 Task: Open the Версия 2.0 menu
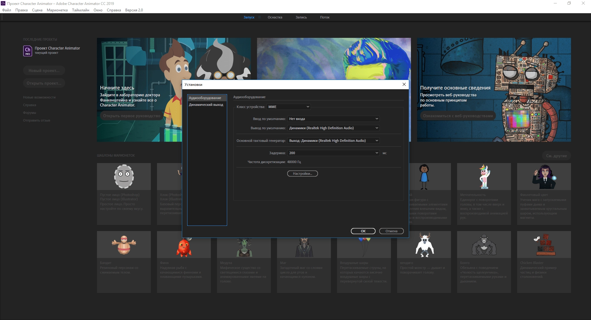(x=134, y=10)
